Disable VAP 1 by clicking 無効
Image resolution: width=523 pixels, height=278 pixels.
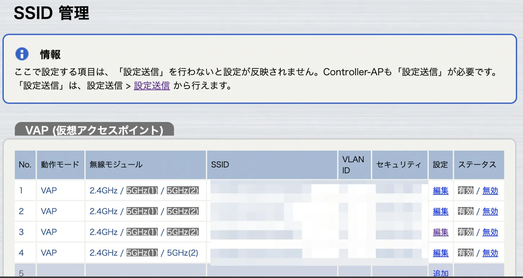490,190
